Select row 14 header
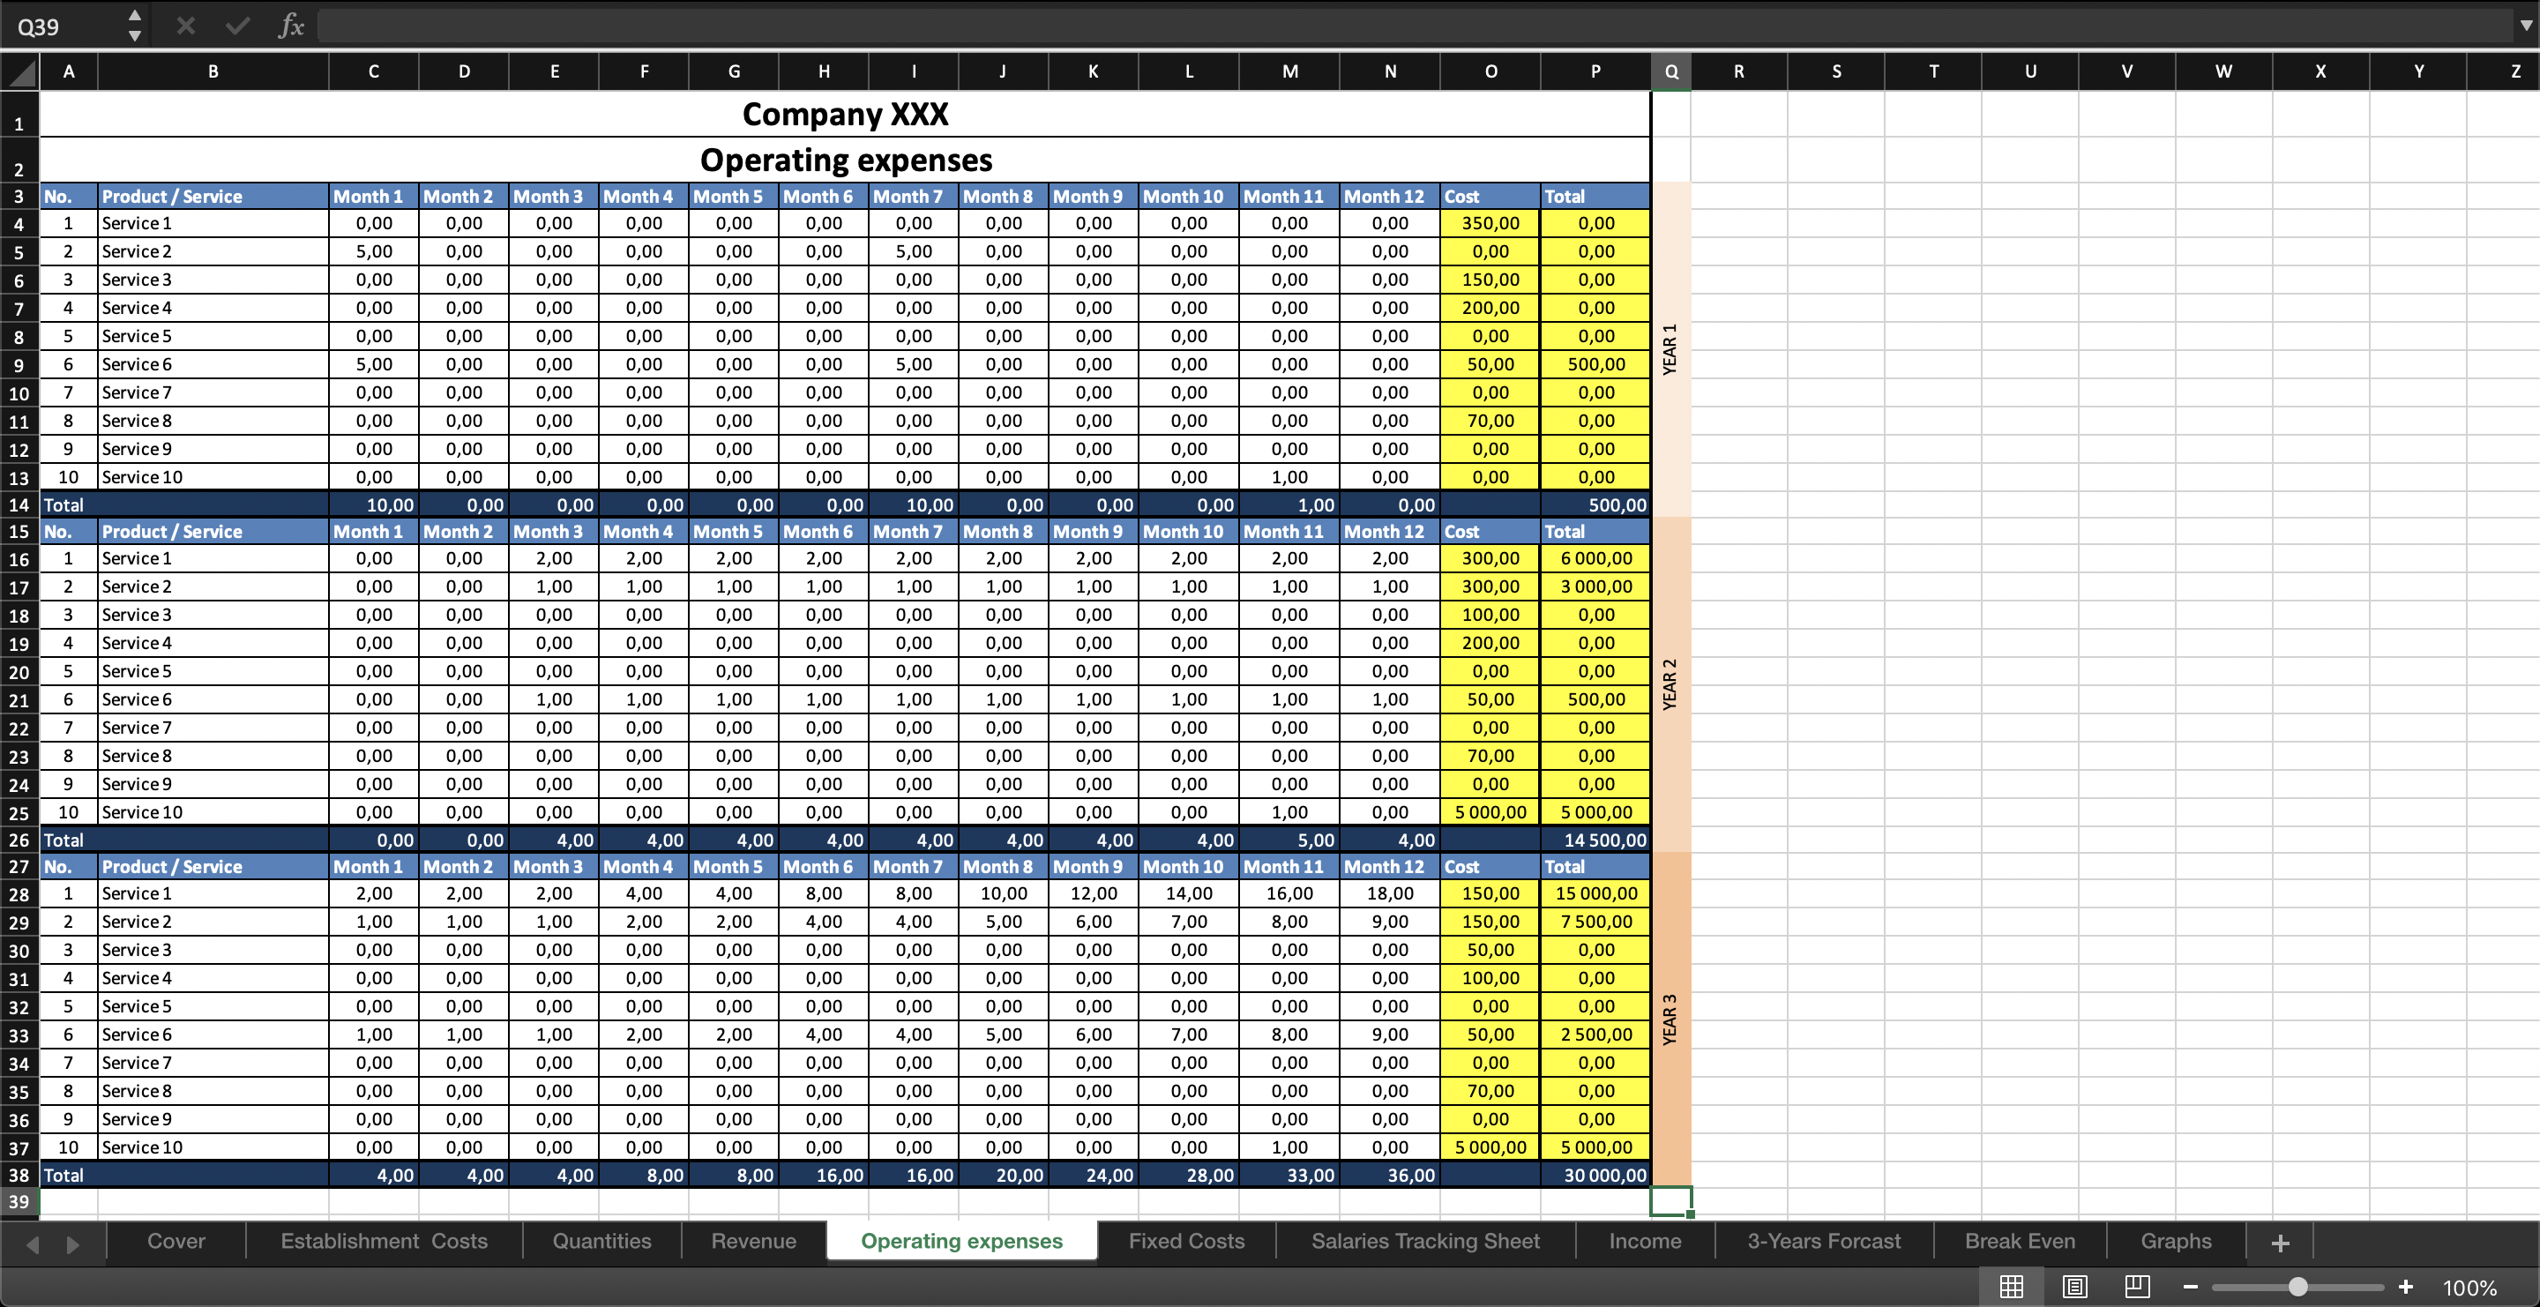Viewport: 2540px width, 1307px height. coord(19,504)
